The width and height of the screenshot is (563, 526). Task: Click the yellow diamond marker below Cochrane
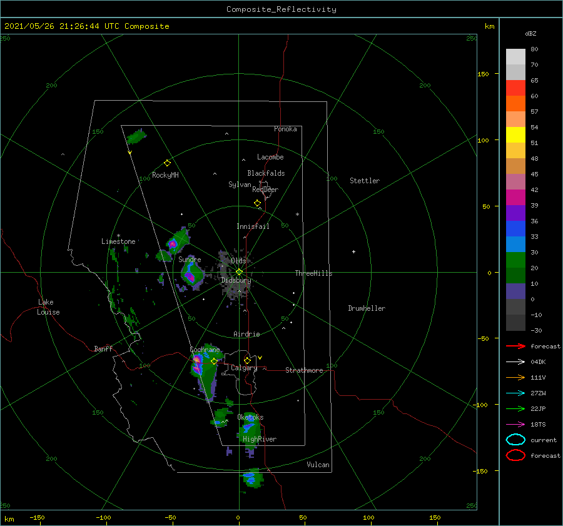tap(214, 362)
